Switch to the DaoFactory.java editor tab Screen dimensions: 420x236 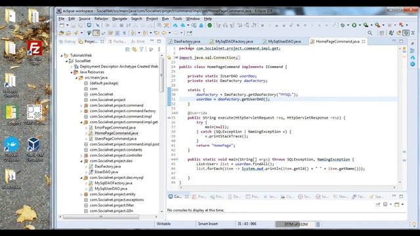point(184,41)
